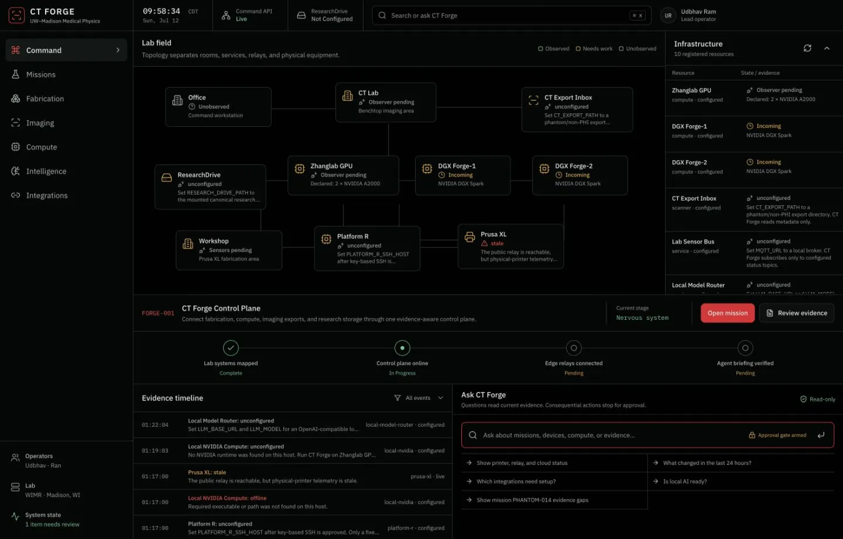The height and width of the screenshot is (539, 843).
Task: Click the Workshop node building icon
Action: point(188,244)
